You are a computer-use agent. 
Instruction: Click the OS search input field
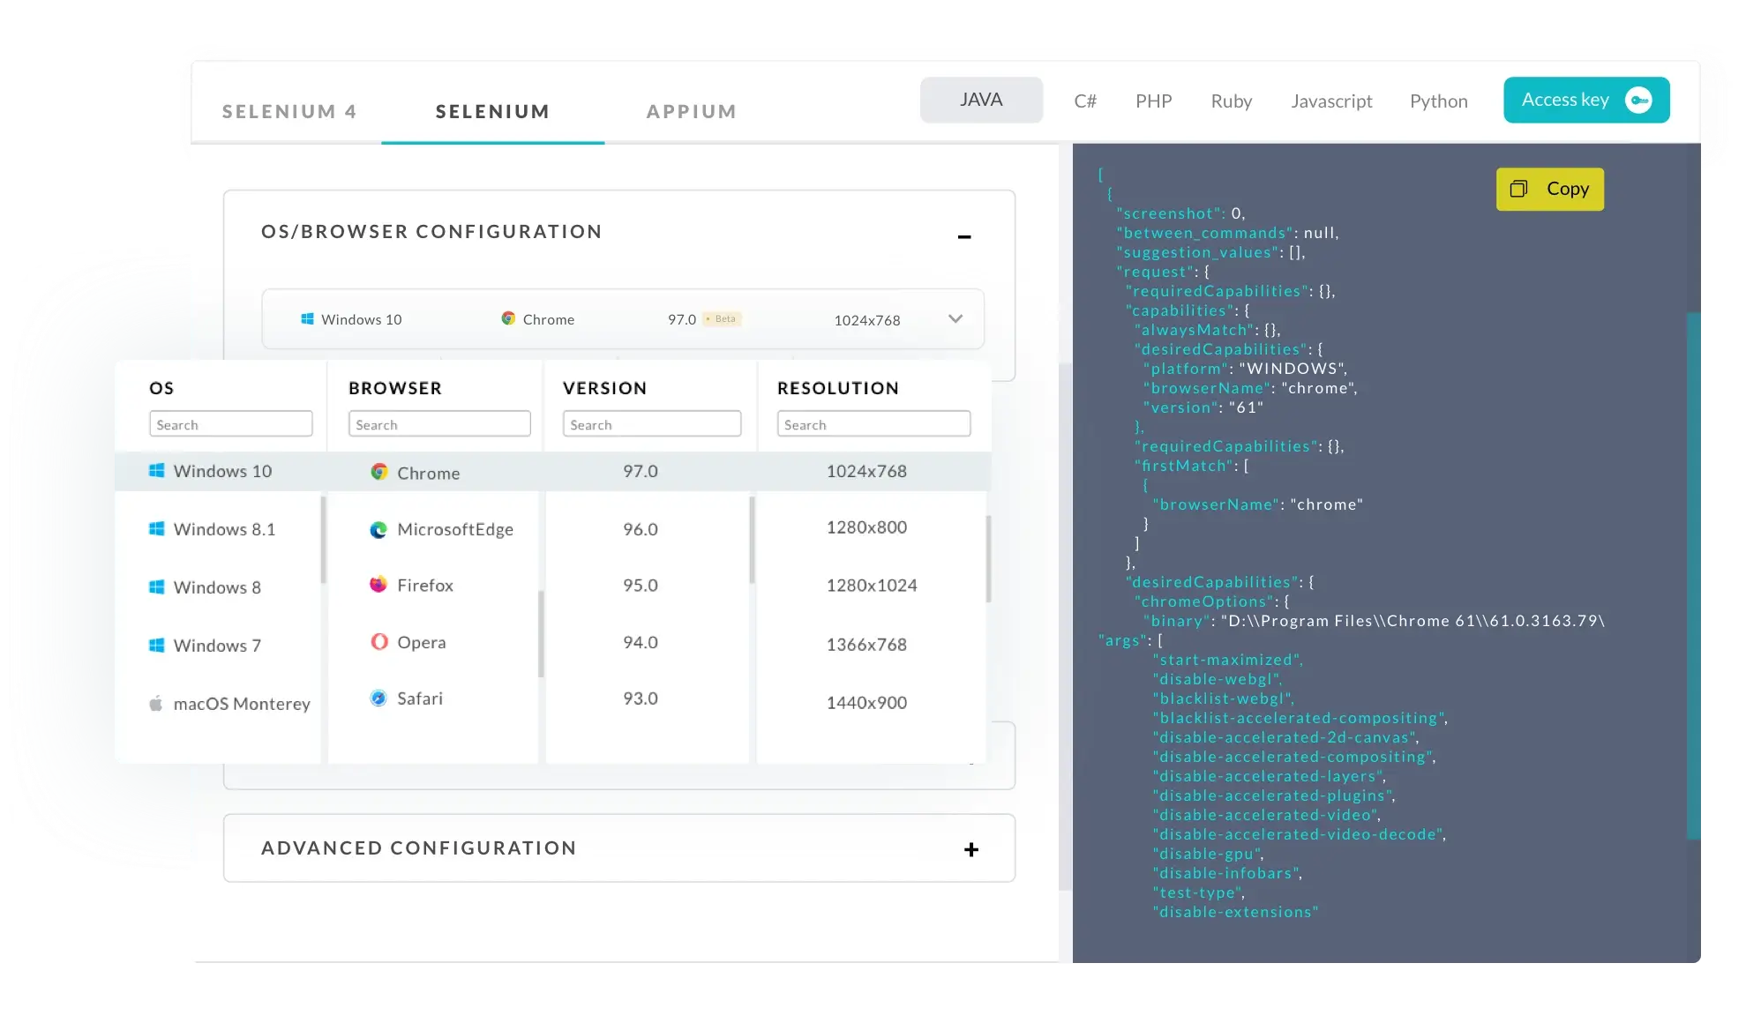point(231,424)
